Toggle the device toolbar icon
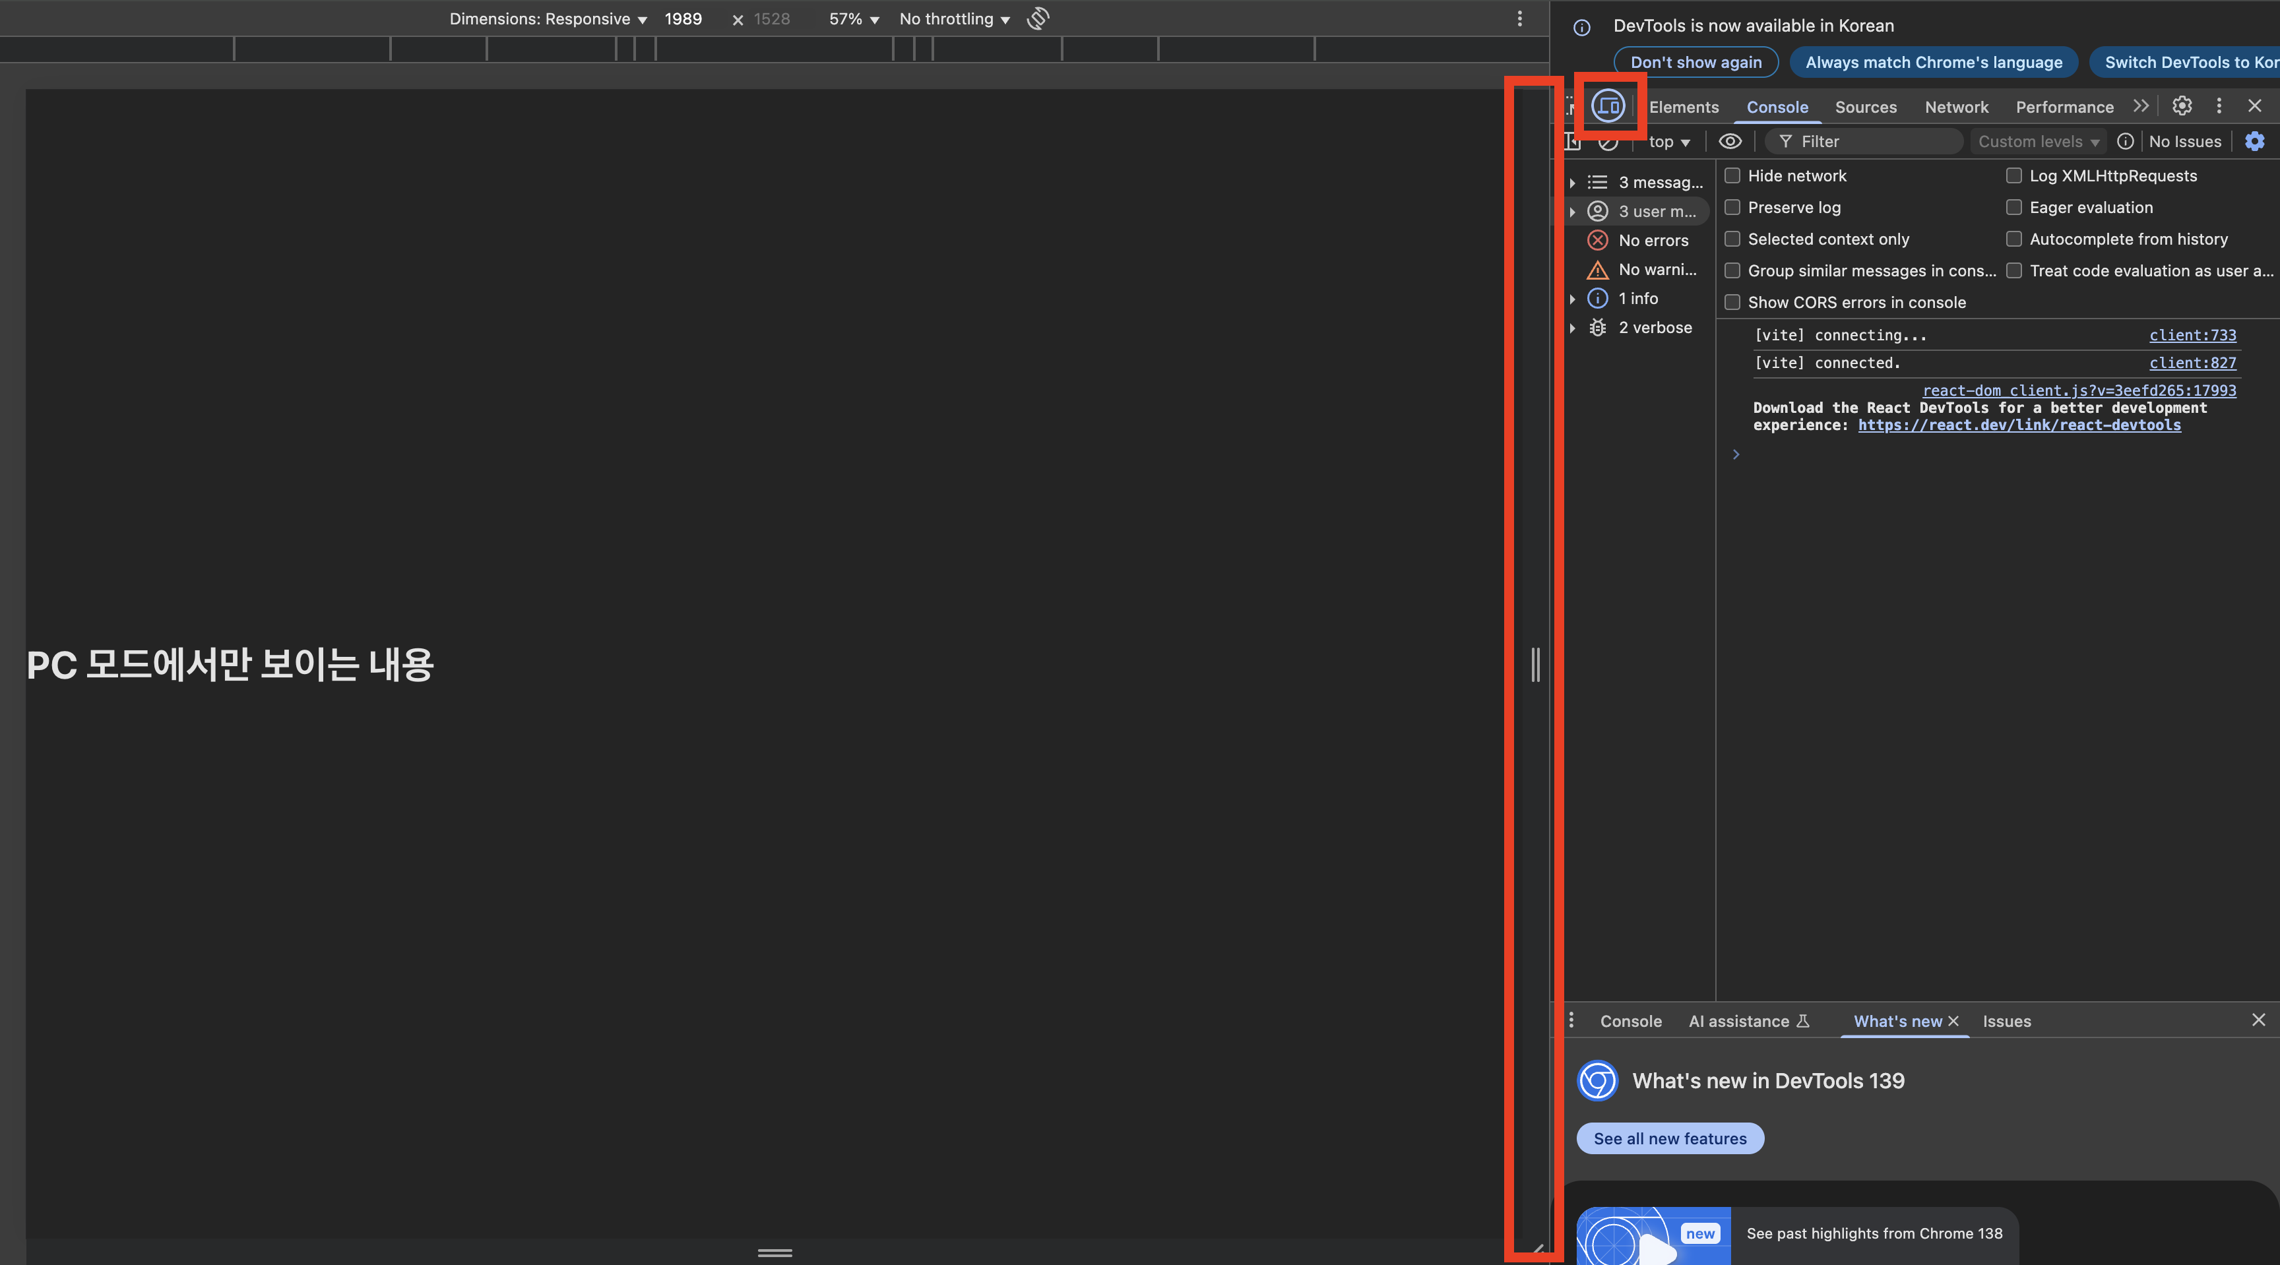 [x=1607, y=106]
